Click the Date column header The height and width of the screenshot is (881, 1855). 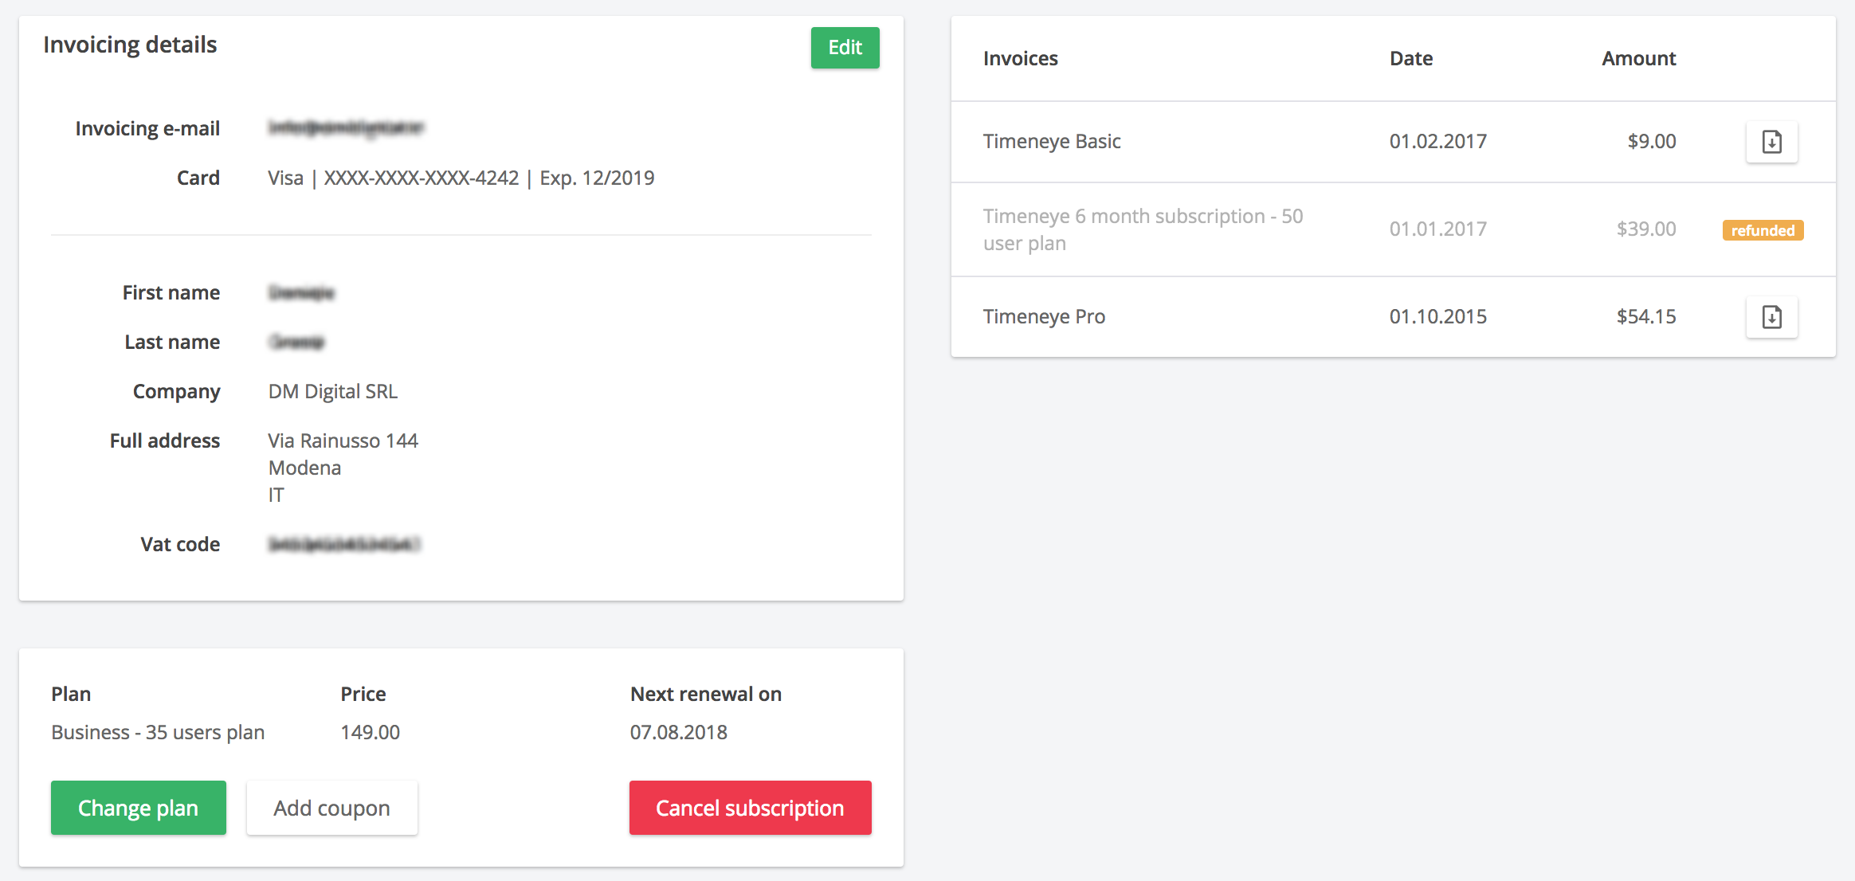coord(1410,59)
